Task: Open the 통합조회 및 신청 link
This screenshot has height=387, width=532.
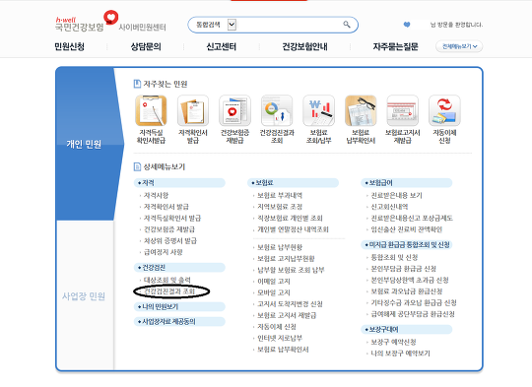Action: [394, 257]
